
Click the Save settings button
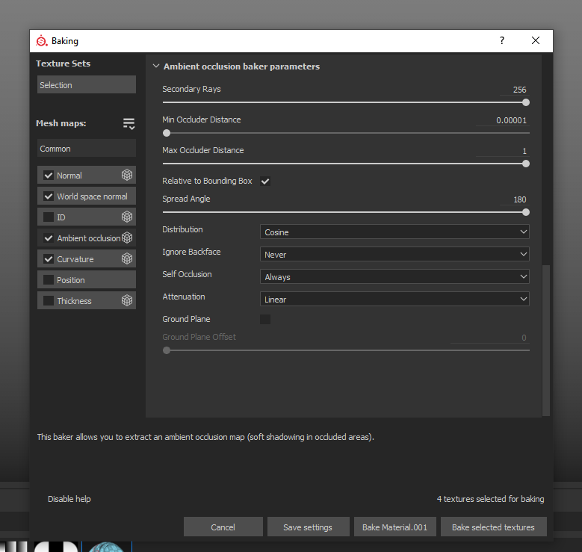tap(308, 527)
